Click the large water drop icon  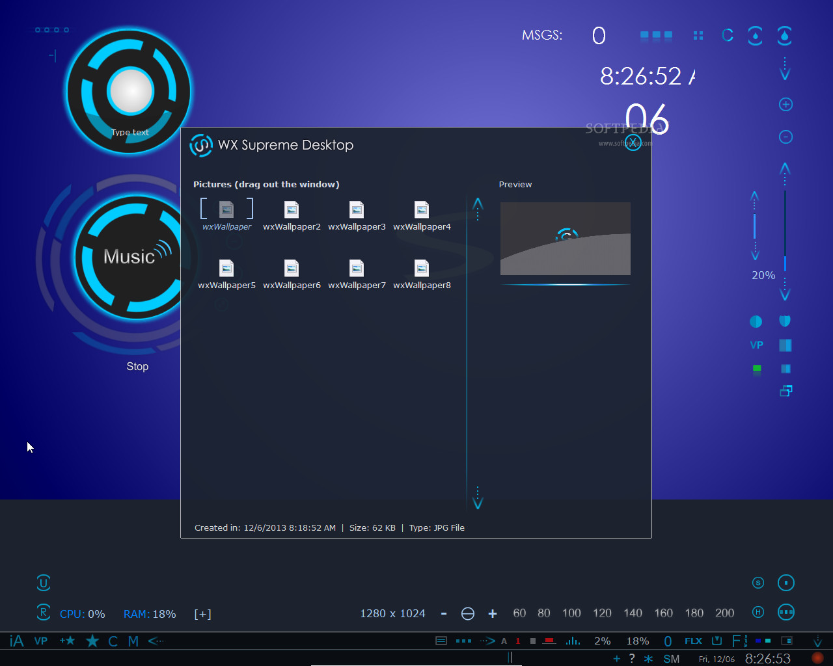click(784, 36)
